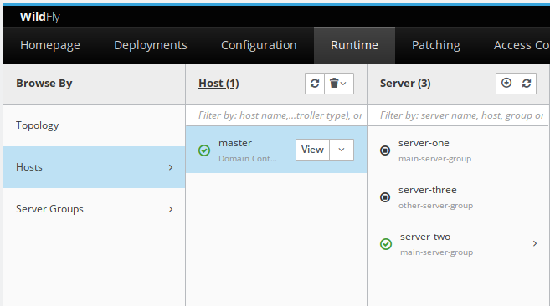This screenshot has height=306, width=550.
Task: Switch to the Deployments tab
Action: point(151,45)
